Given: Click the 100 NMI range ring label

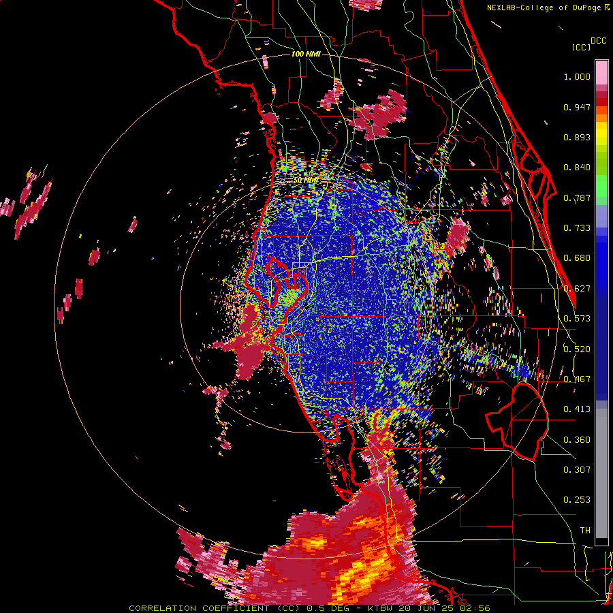Looking at the screenshot, I should tap(306, 54).
